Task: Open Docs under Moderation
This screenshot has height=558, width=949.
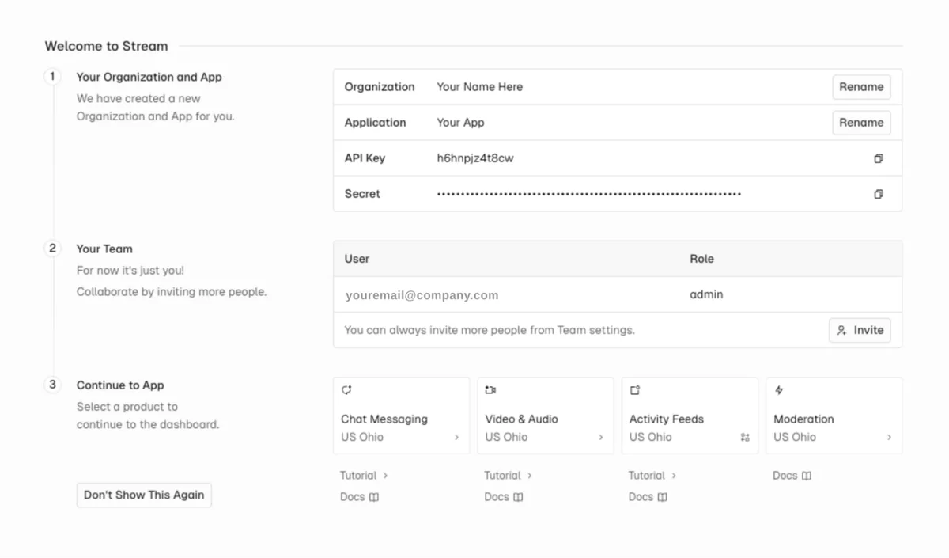Action: [792, 476]
